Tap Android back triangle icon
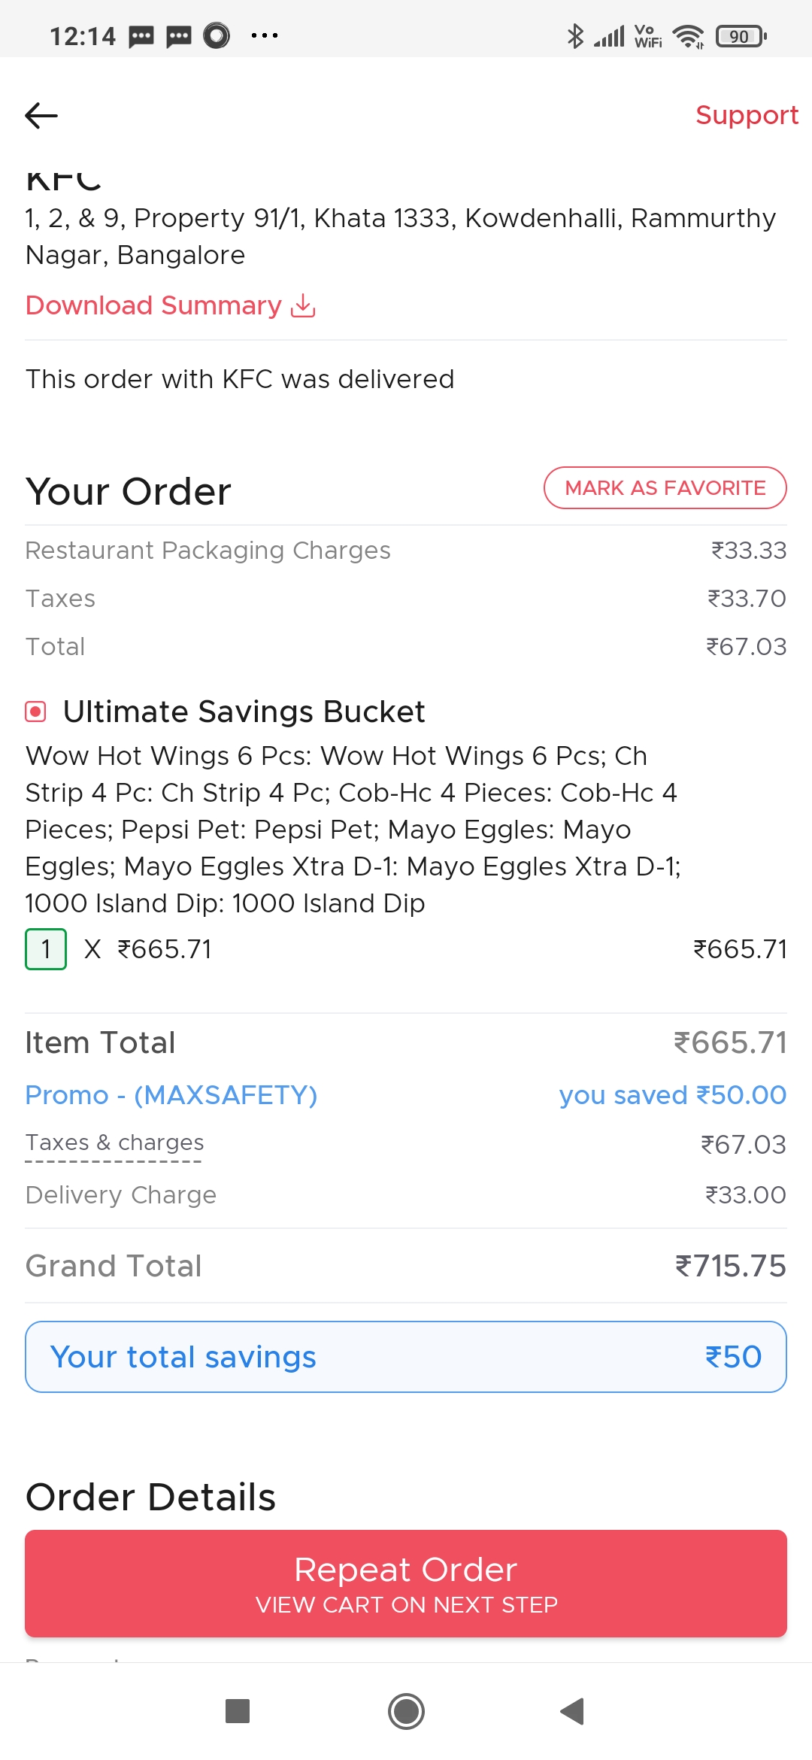Viewport: 812px width, 1760px height. point(572,1711)
